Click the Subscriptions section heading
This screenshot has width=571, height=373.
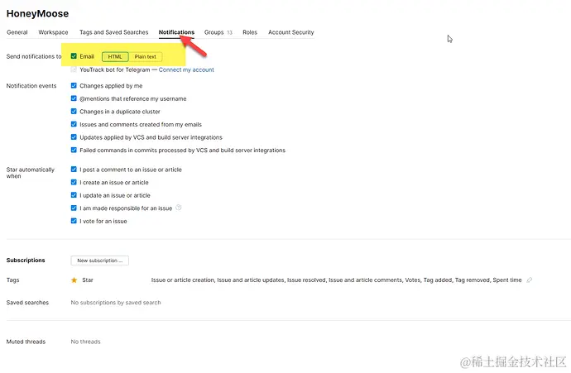point(26,261)
